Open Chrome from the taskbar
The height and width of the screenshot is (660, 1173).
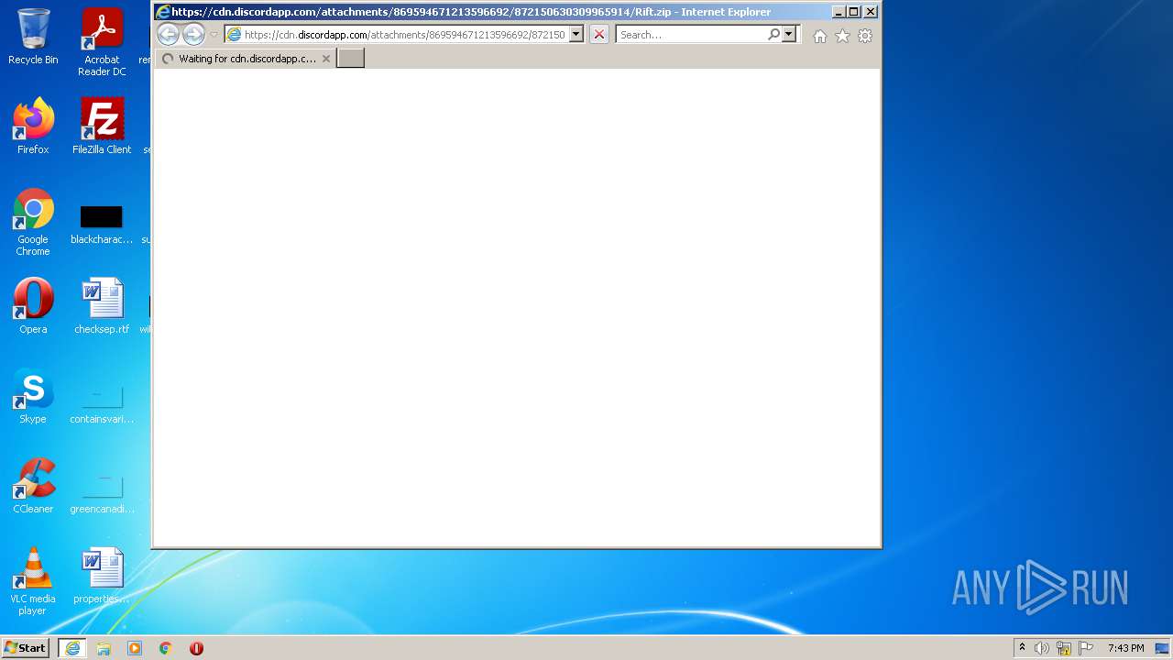tap(166, 648)
